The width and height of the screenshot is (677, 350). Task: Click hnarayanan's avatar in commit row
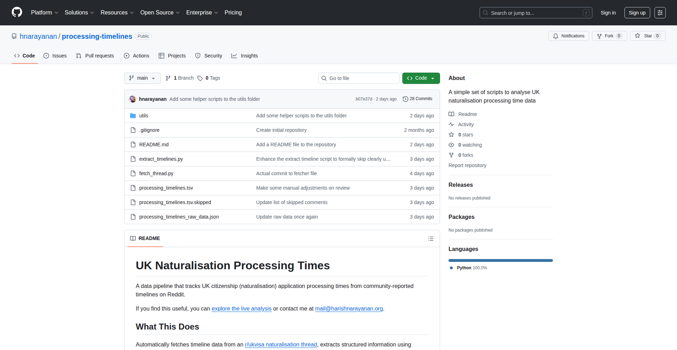133,99
